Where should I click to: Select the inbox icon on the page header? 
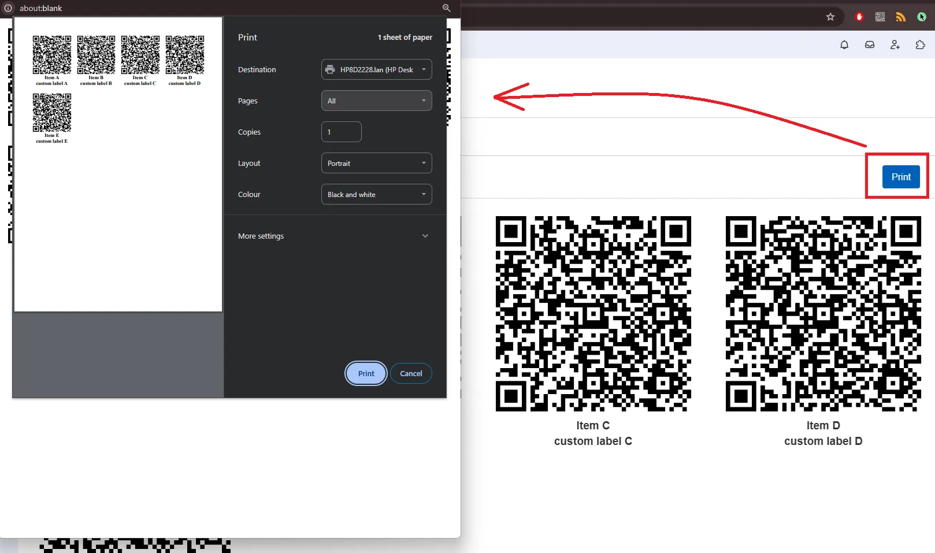(869, 44)
